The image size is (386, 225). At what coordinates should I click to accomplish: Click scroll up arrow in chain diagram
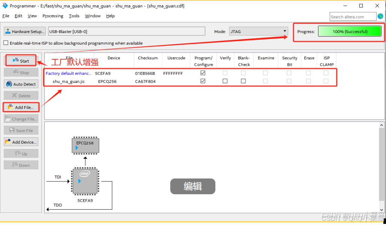pos(381,125)
